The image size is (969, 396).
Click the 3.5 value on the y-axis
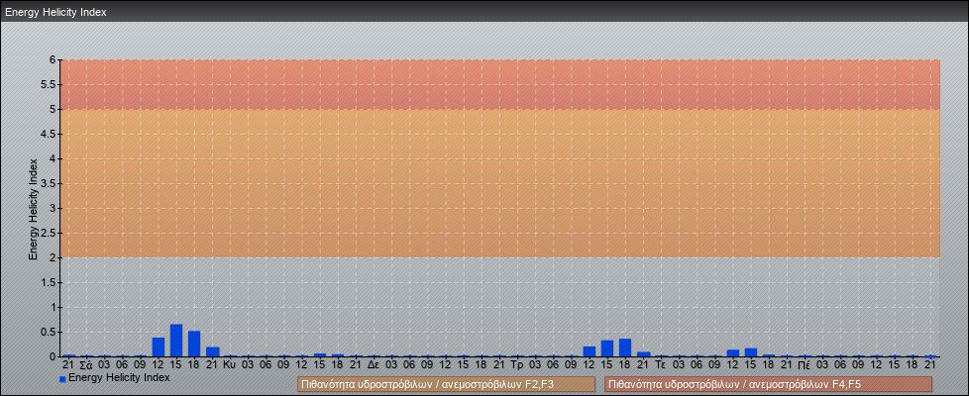49,183
